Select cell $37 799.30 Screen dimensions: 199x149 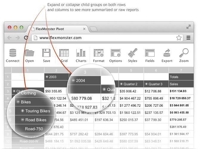coord(156,120)
